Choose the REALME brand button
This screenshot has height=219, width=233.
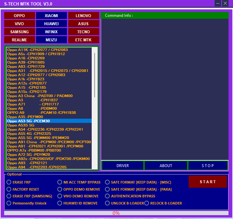(19, 40)
